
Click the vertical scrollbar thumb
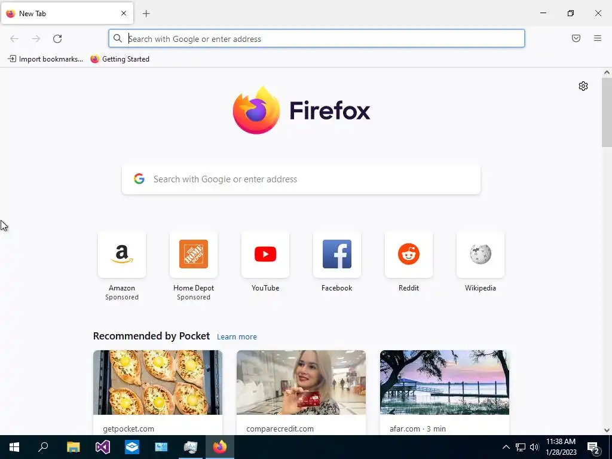click(x=607, y=112)
